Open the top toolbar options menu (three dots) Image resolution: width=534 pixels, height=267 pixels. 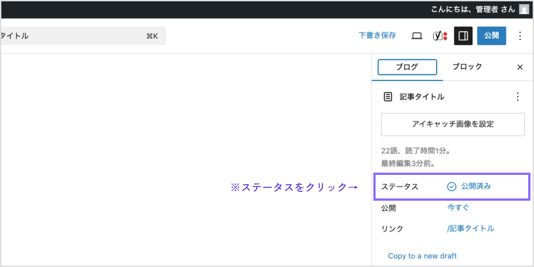tap(520, 36)
